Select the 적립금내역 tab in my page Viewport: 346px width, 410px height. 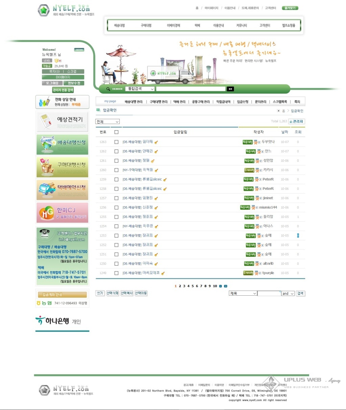click(x=223, y=102)
